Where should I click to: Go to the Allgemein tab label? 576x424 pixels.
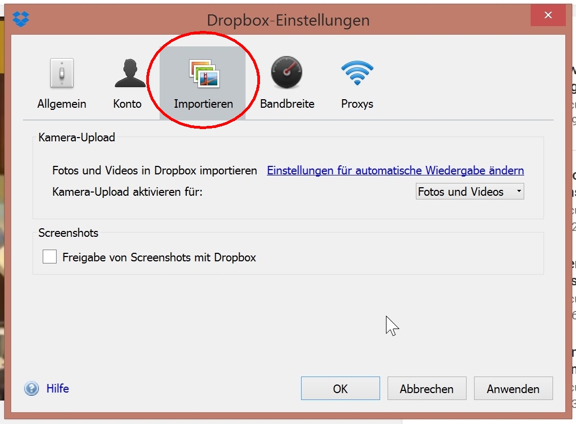[61, 104]
